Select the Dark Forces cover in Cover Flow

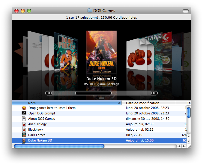[x=66, y=52]
